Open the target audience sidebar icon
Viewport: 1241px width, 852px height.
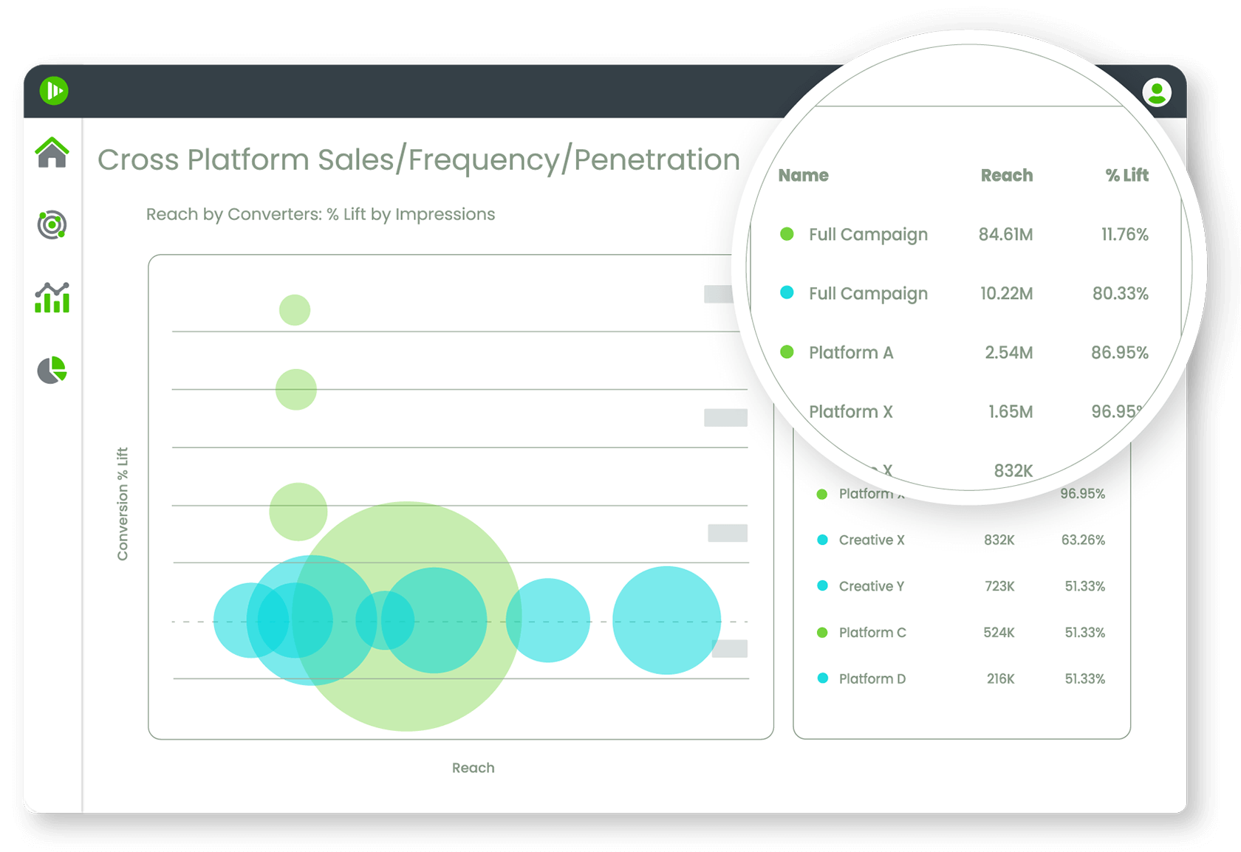(x=52, y=224)
